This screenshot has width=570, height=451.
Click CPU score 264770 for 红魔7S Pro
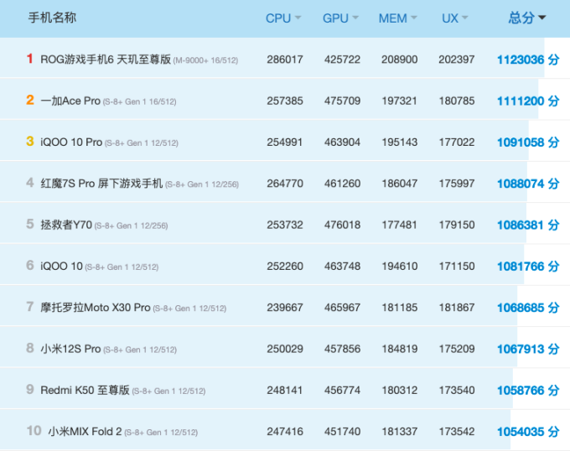[285, 184]
